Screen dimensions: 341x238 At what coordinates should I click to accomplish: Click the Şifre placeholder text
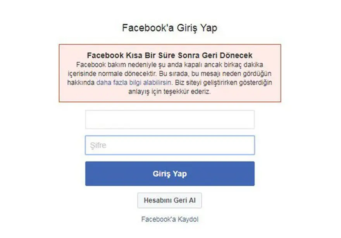tap(98, 145)
